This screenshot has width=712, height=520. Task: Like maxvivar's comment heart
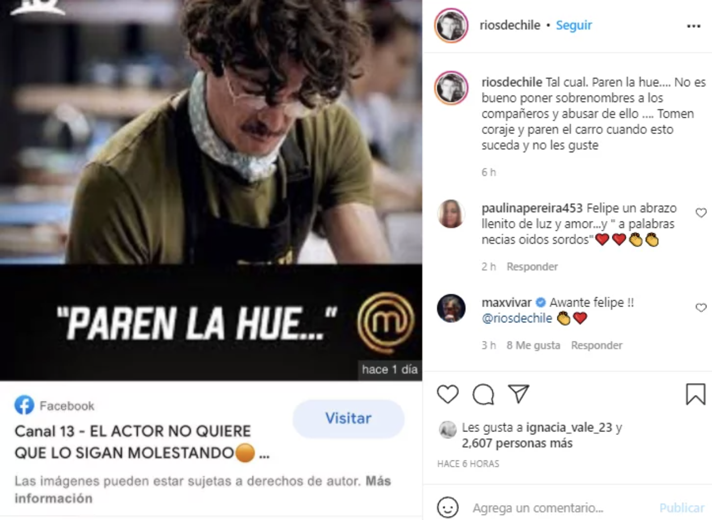pos(701,307)
